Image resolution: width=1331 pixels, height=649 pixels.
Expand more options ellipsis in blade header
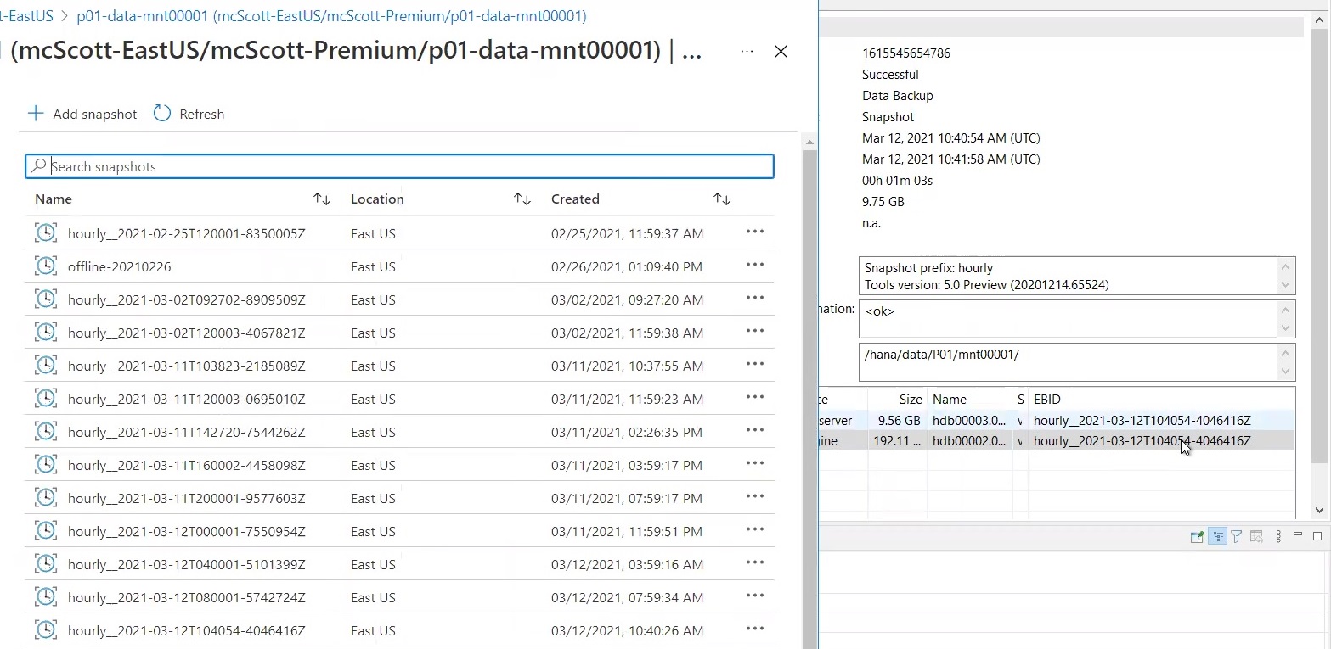pos(747,52)
